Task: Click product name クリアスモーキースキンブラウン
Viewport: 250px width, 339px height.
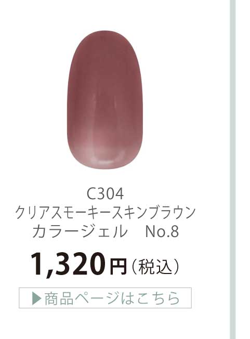Action: point(105,213)
